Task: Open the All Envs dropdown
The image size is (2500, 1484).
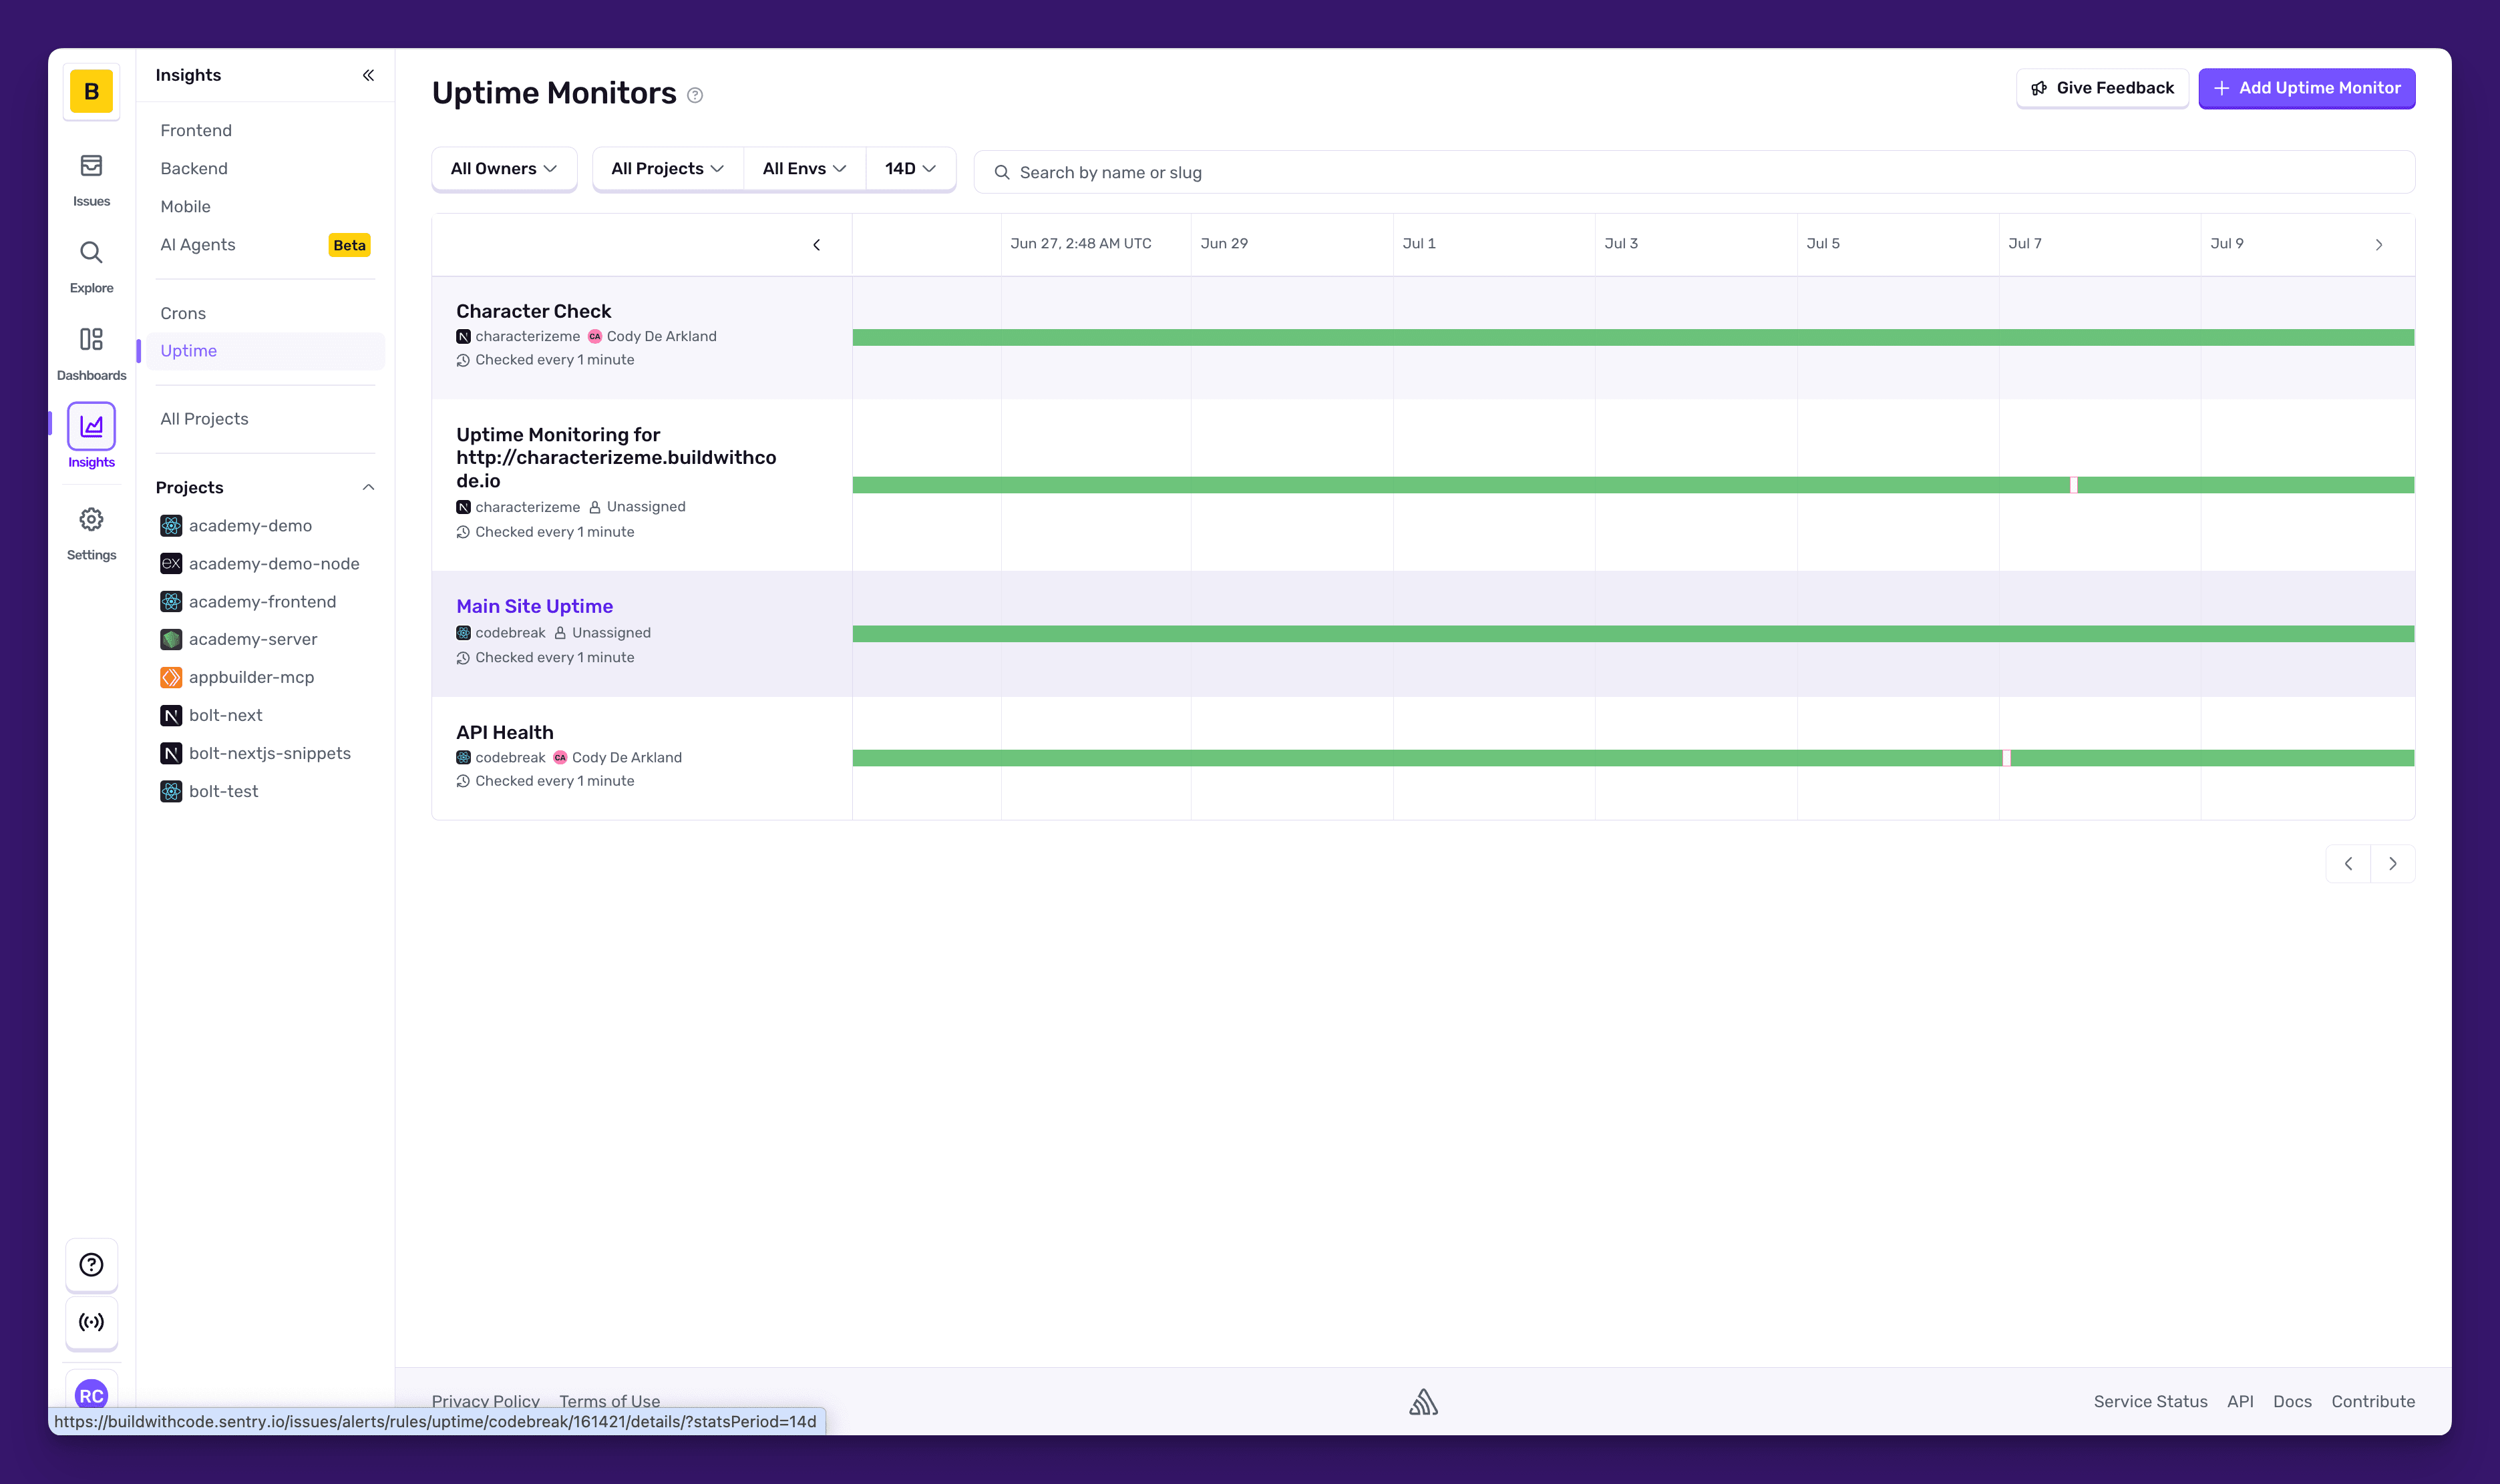Action: 804,169
